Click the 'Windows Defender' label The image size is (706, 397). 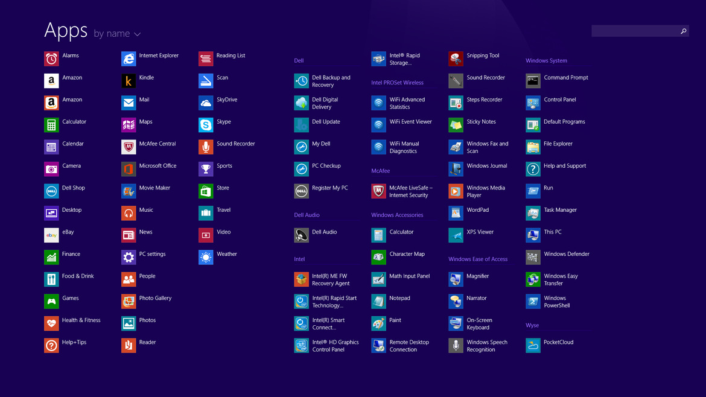[567, 254]
